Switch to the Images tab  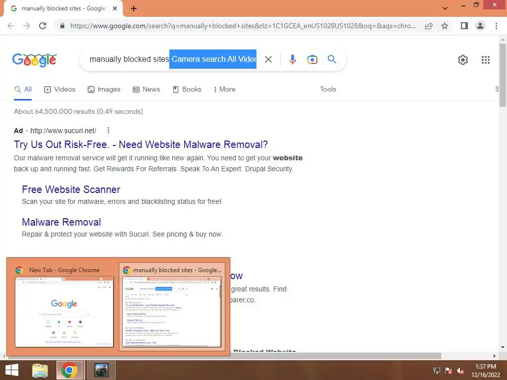104,90
